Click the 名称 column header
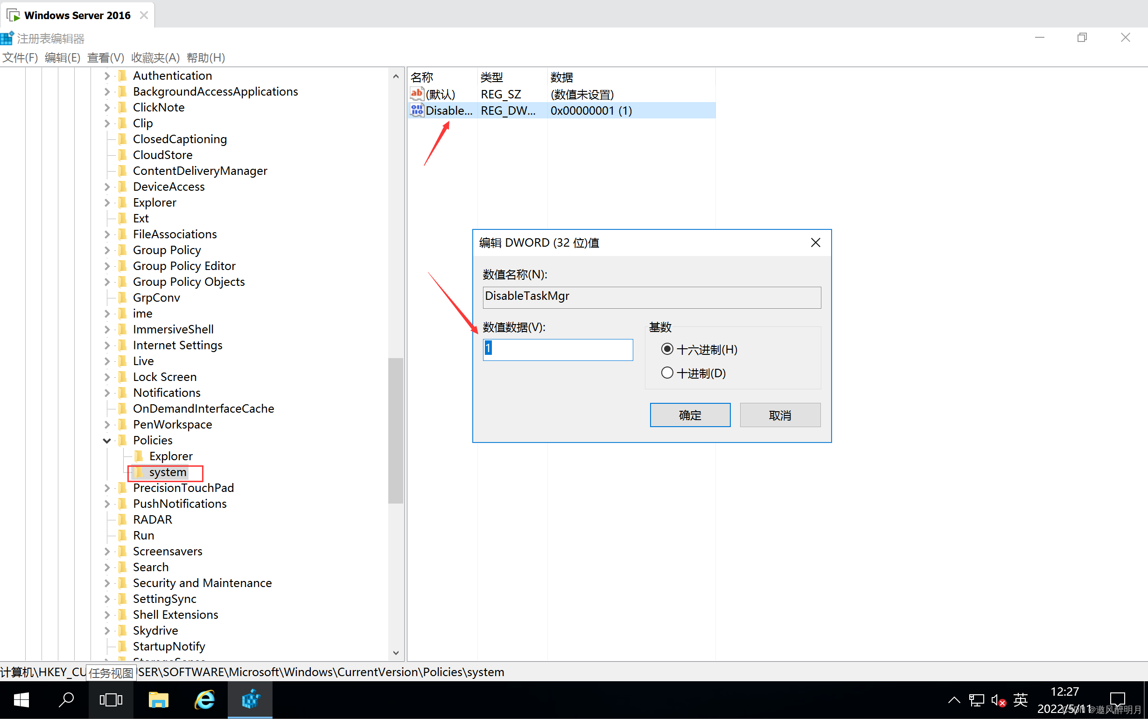 (442, 77)
